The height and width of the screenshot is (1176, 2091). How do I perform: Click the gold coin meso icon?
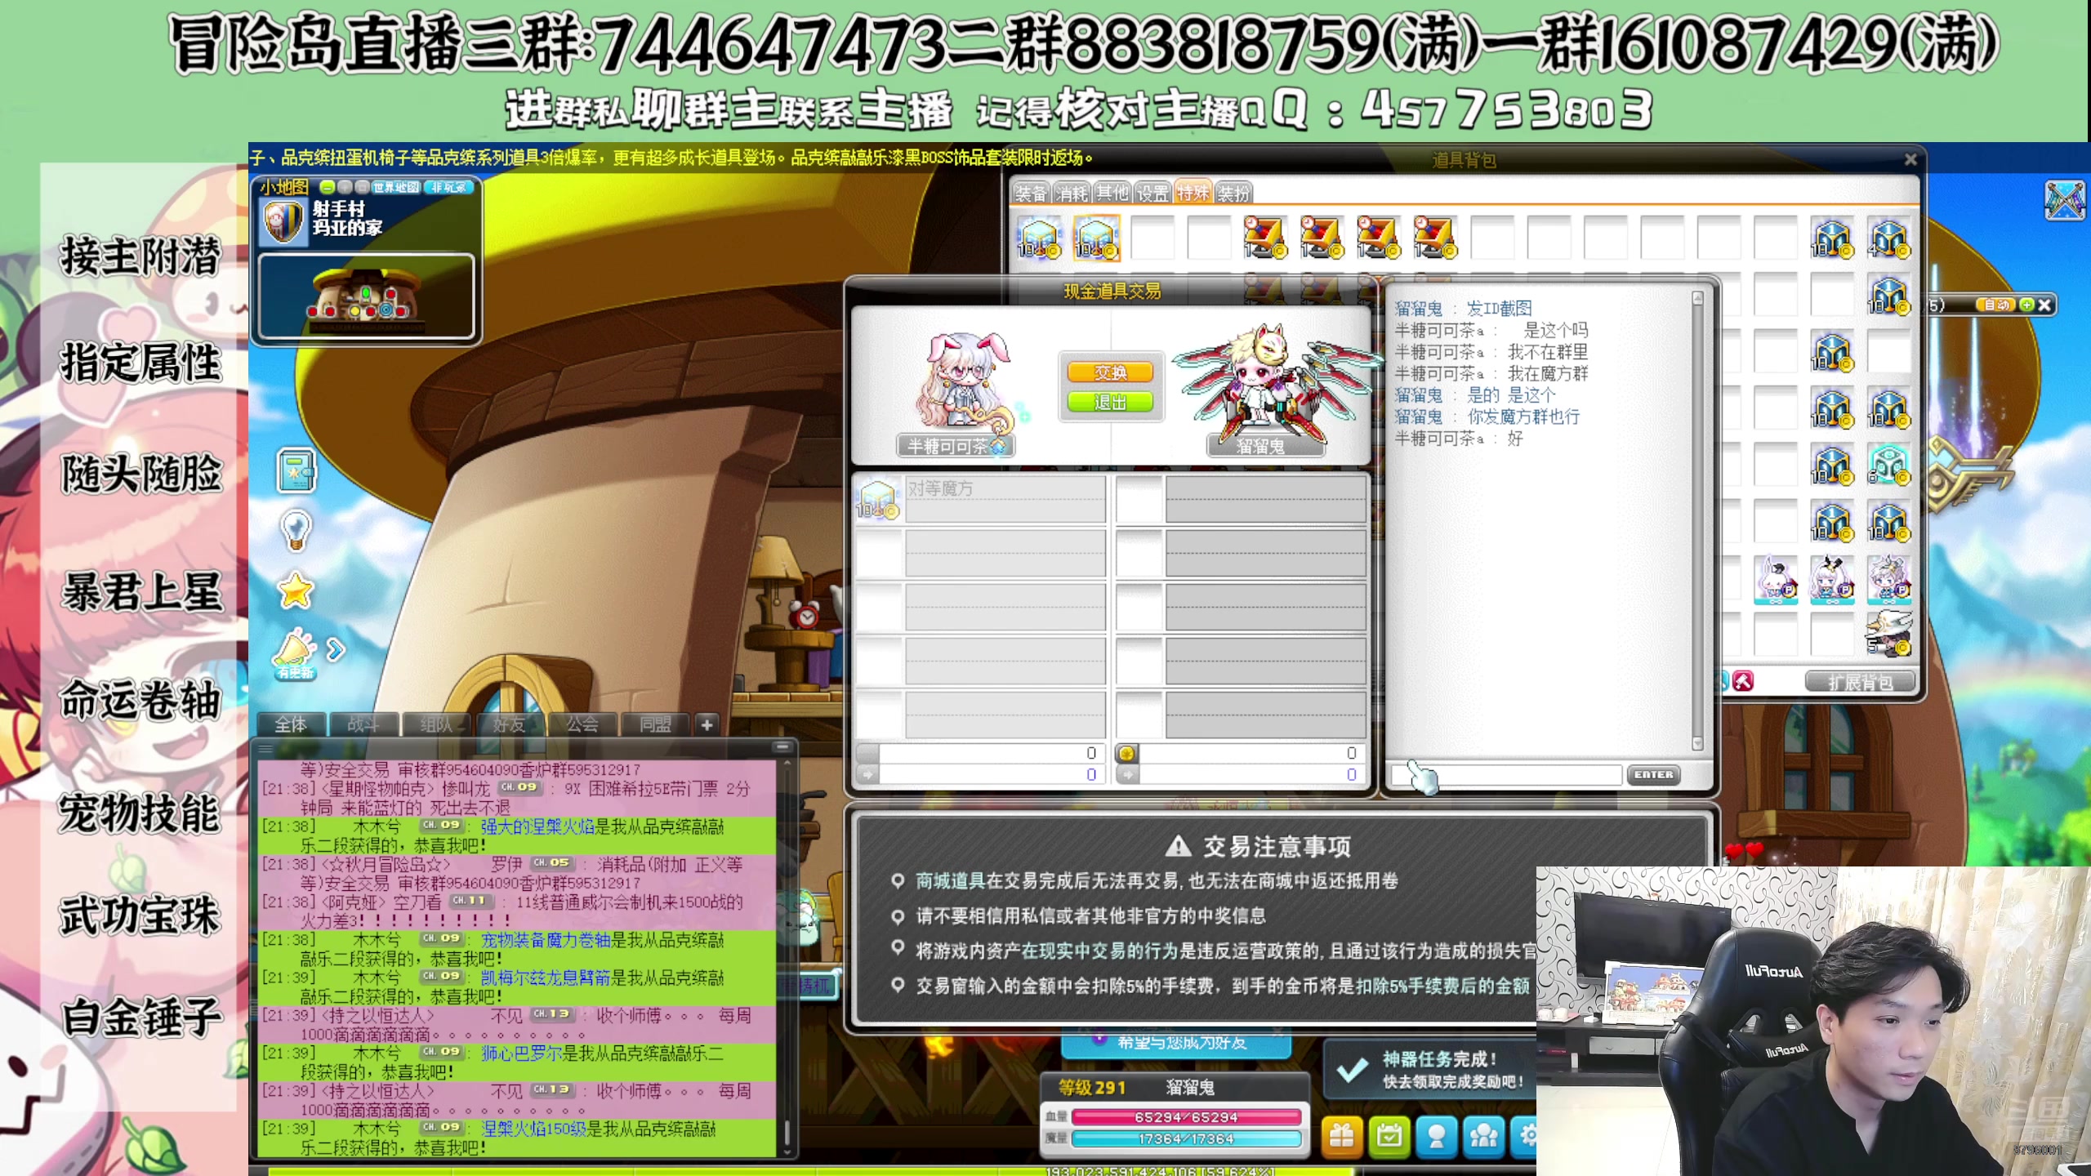(x=1126, y=753)
